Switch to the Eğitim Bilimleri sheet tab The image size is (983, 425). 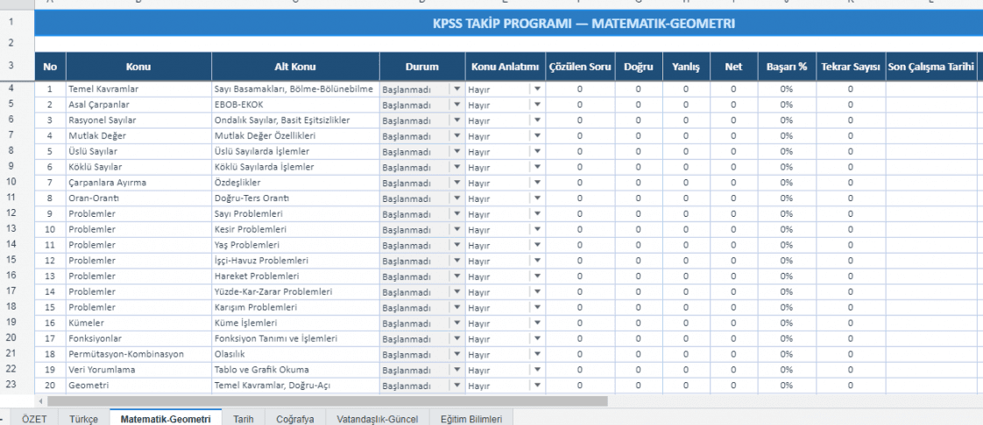[x=470, y=420]
